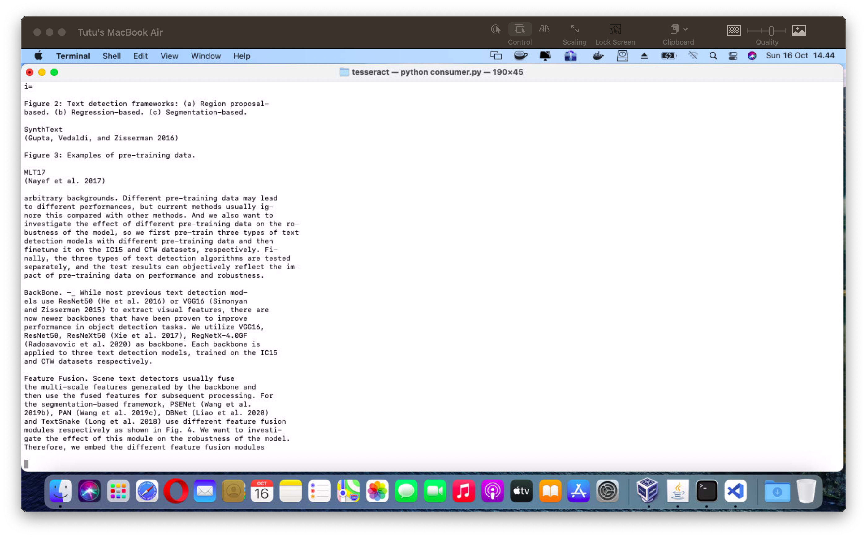Image resolution: width=867 pixels, height=538 pixels.
Task: Click the Shell menu in Terminal
Action: point(112,56)
